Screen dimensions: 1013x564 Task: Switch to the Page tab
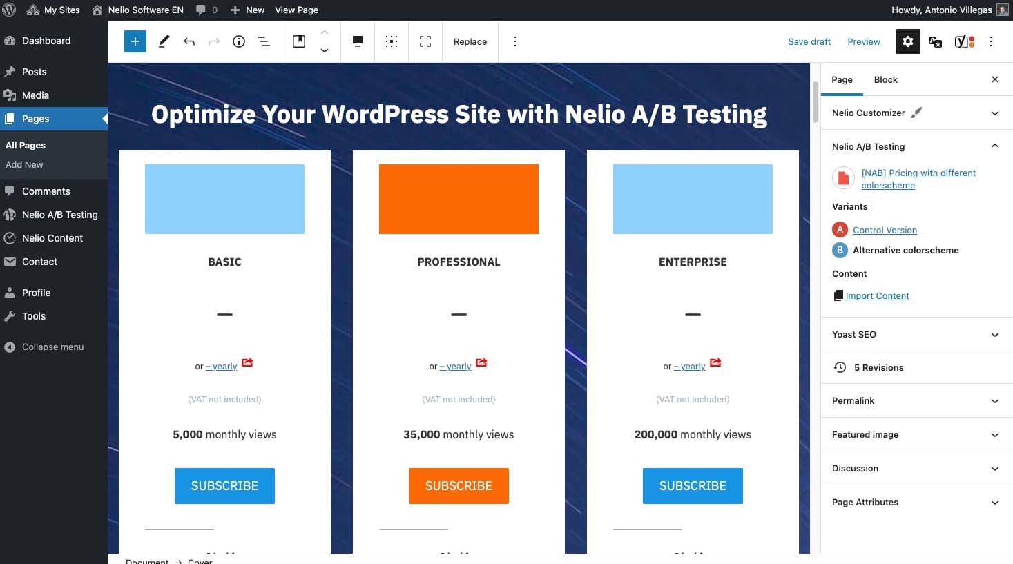(x=842, y=79)
